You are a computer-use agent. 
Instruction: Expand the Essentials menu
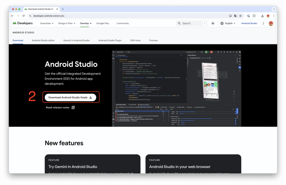tap(47, 23)
